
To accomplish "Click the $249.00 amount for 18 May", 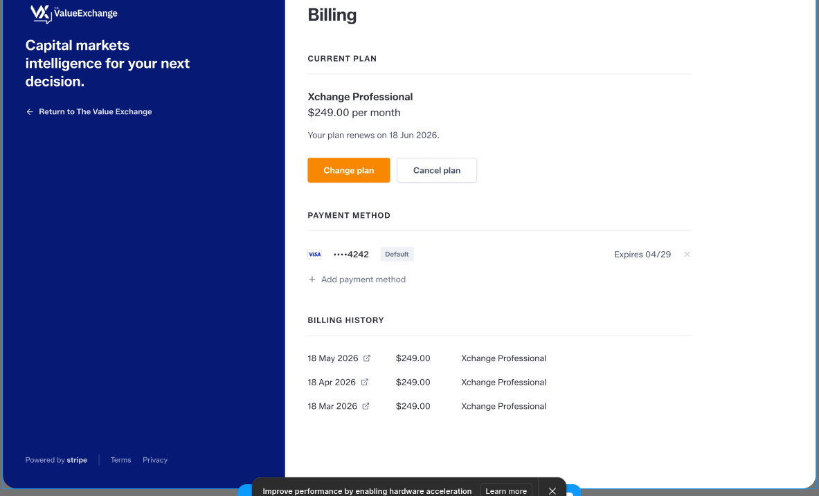I will pyautogui.click(x=413, y=358).
